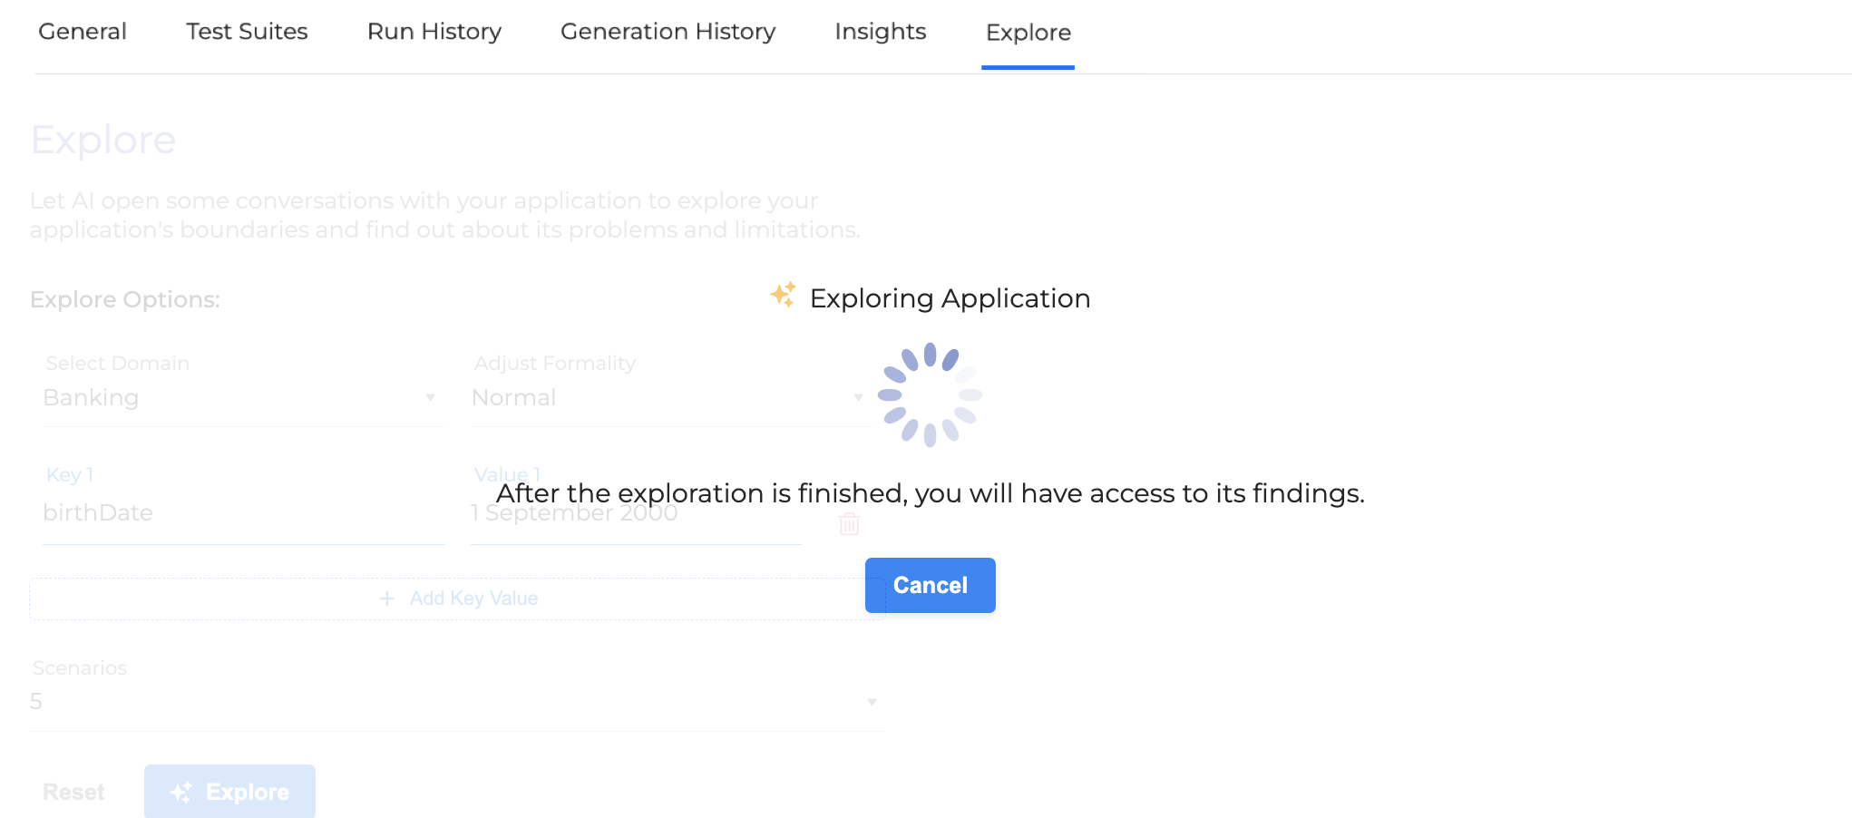Screen dimensions: 1852x818
Task: Click the sparkles icon next to Exploring Application
Action: [x=784, y=294]
